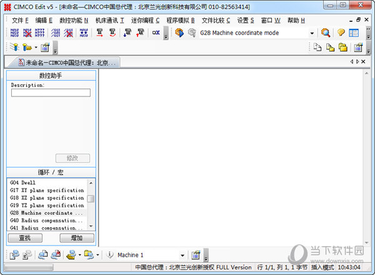The width and height of the screenshot is (375, 275).
Task: Click the tool icon with red up arrow
Action: [x=140, y=33]
